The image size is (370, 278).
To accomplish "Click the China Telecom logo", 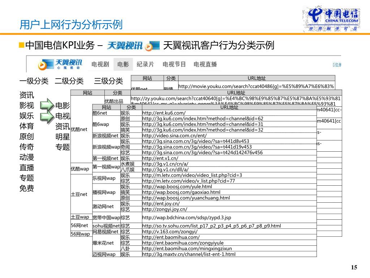I will point(331,19).
